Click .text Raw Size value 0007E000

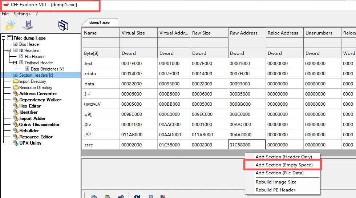pos(209,63)
